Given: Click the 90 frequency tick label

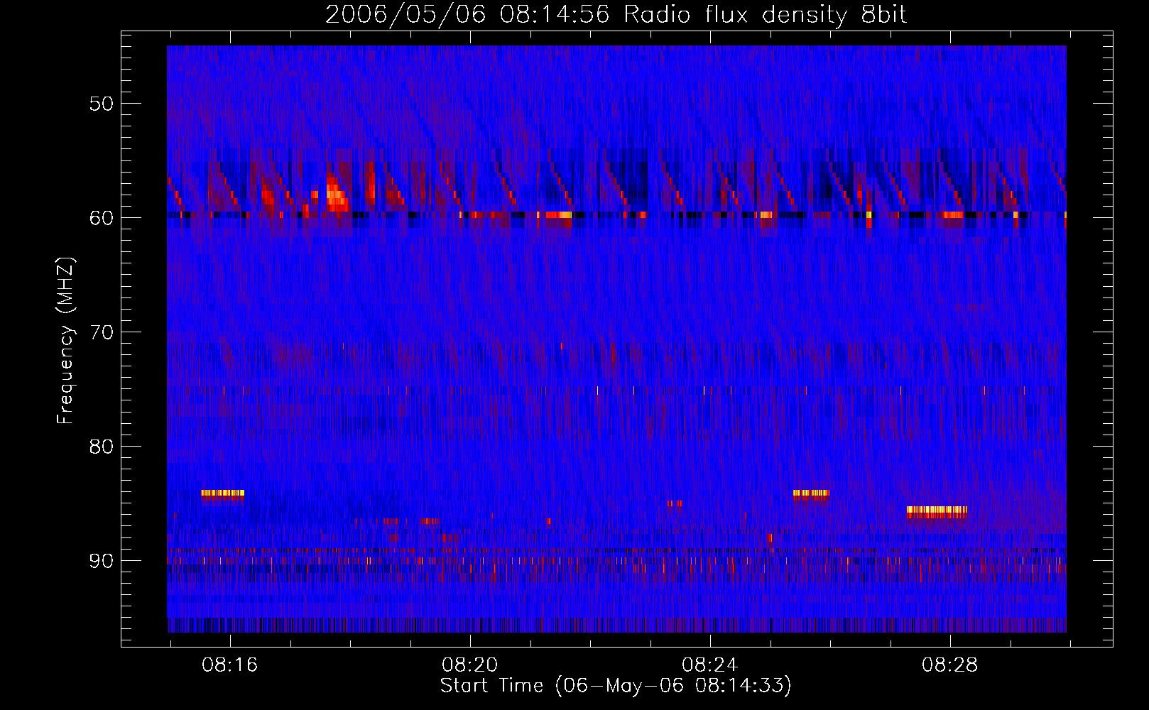Looking at the screenshot, I should click(102, 561).
